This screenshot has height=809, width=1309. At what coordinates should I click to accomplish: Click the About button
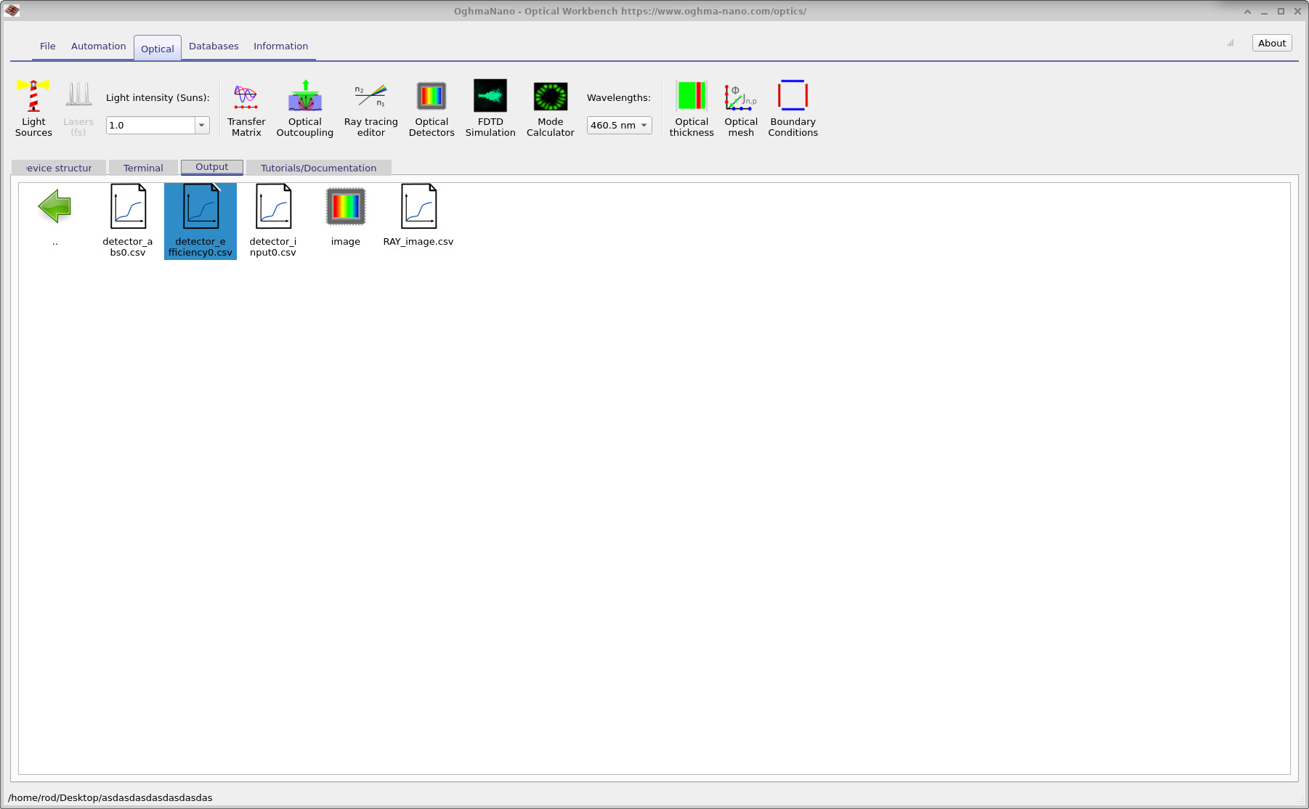pos(1271,43)
